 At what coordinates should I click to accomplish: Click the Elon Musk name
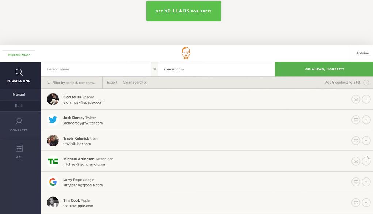tap(72, 97)
